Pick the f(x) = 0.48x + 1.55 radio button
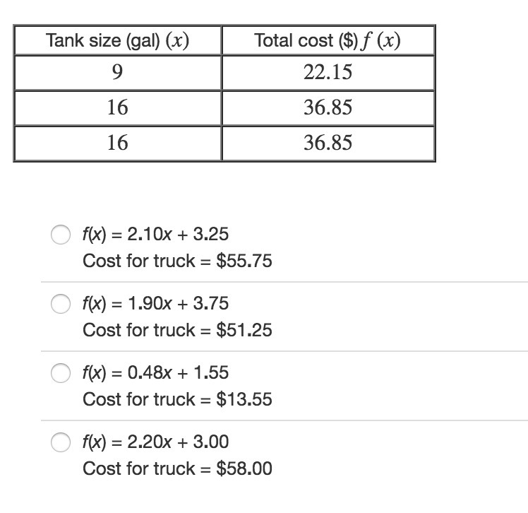Screen dimensions: 528x513 coord(61,374)
